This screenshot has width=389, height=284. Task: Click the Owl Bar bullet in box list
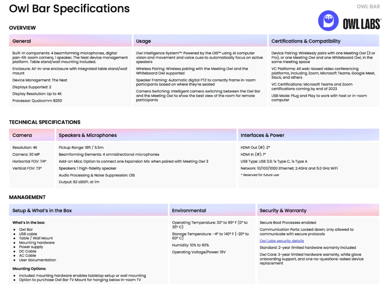point(26,230)
